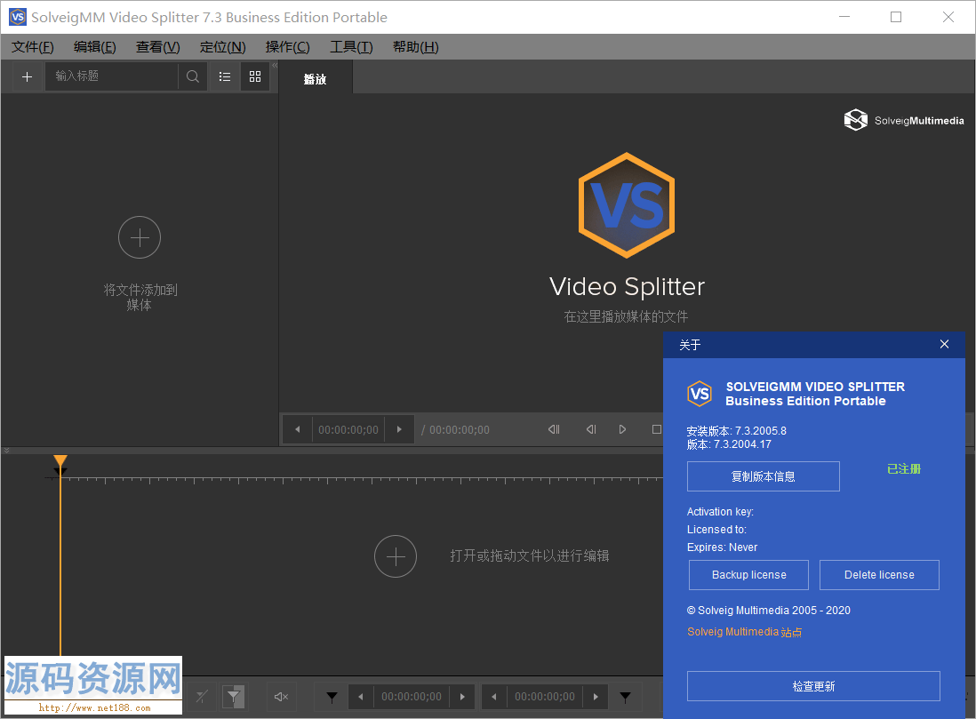
Task: Increase end marker time with right arrow
Action: click(x=595, y=697)
